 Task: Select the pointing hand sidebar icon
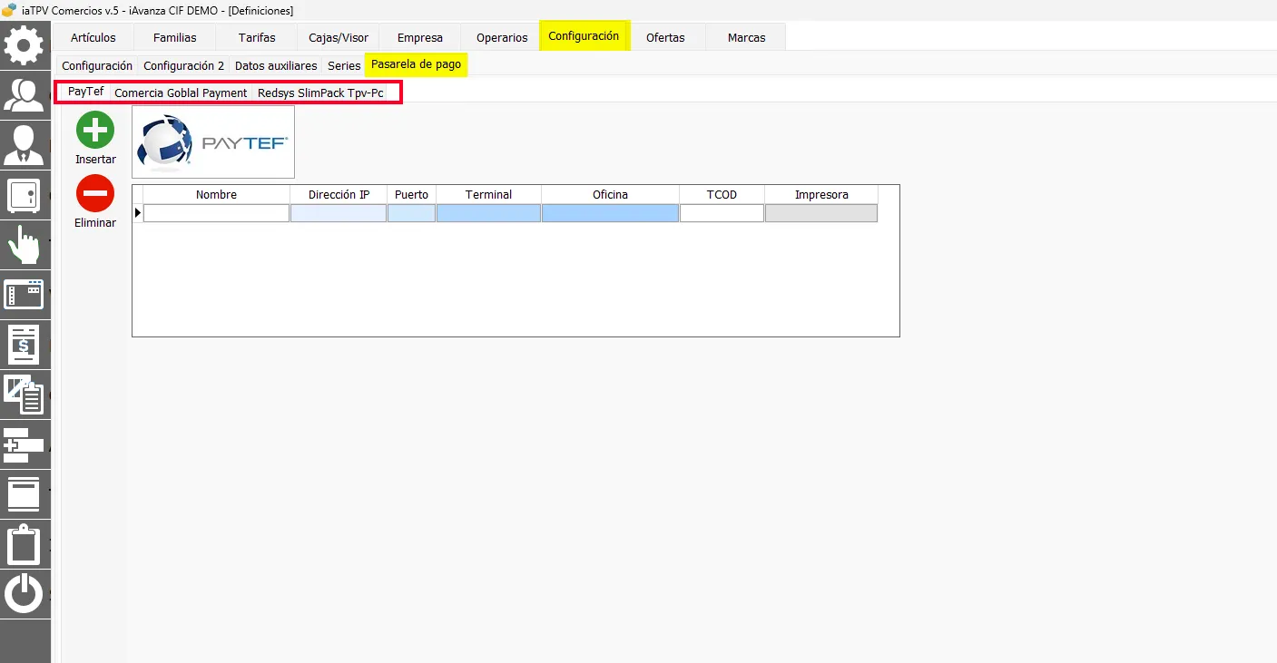25,244
